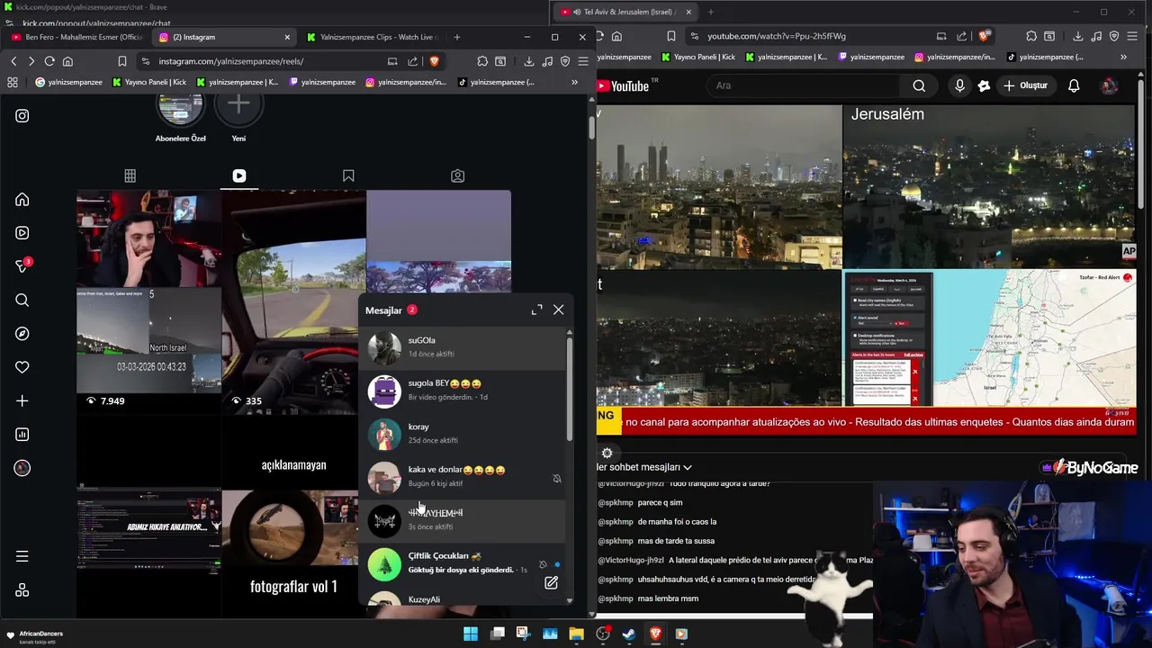Click Brave browser icon in taskbar
Image resolution: width=1152 pixels, height=648 pixels.
pyautogui.click(x=655, y=634)
